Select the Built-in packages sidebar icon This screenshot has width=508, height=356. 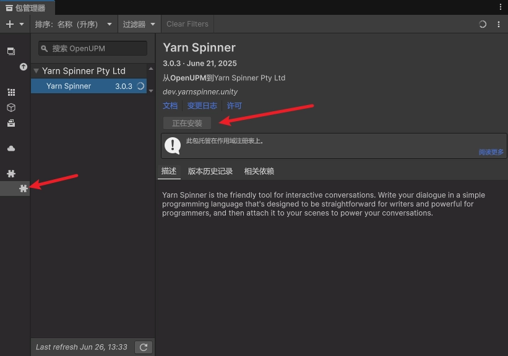(x=11, y=123)
